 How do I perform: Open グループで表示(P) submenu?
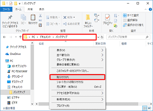tap(77, 60)
